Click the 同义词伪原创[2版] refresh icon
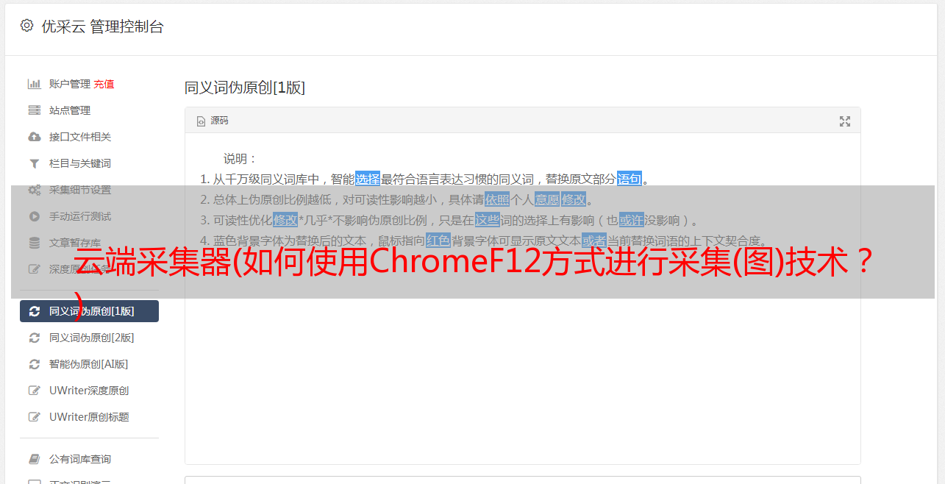Screen dimensions: 945x484 (x=34, y=338)
